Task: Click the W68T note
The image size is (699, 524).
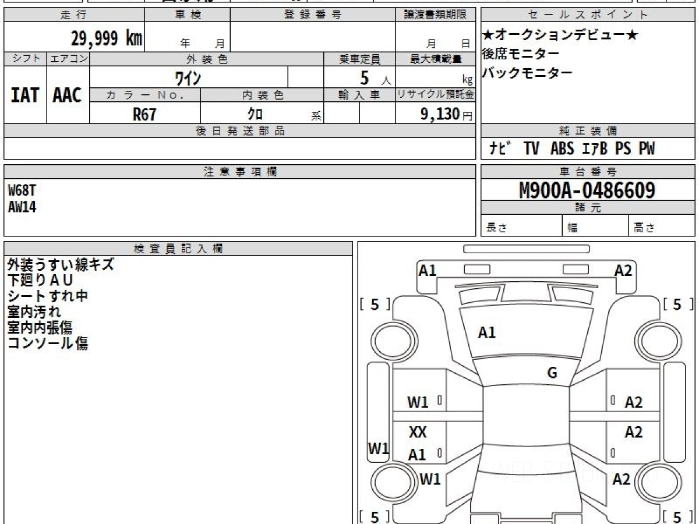Action: [23, 190]
